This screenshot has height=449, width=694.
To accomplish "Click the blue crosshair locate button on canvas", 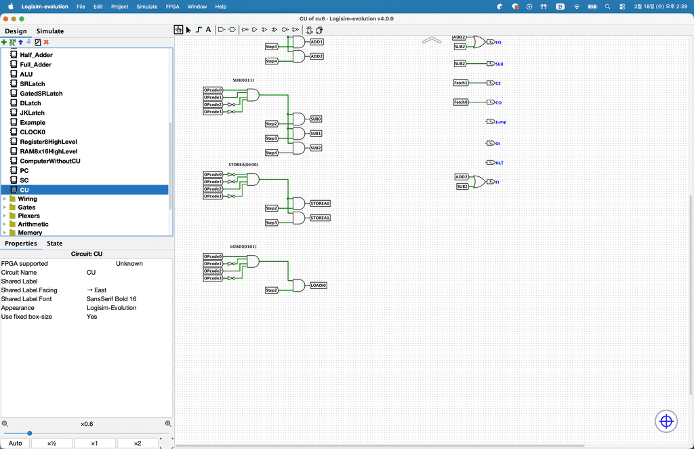I will point(666,422).
